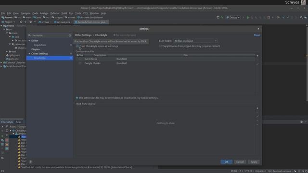Click the IndentationCheck warning row in CheckStyle results
Viewport: 308px width, 173px height.
76,167
